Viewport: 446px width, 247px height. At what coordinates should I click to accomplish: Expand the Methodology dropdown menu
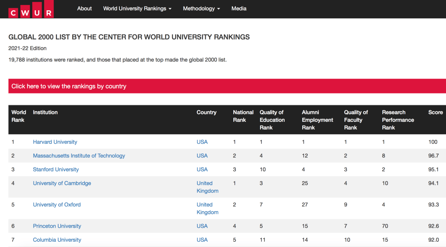pos(202,9)
